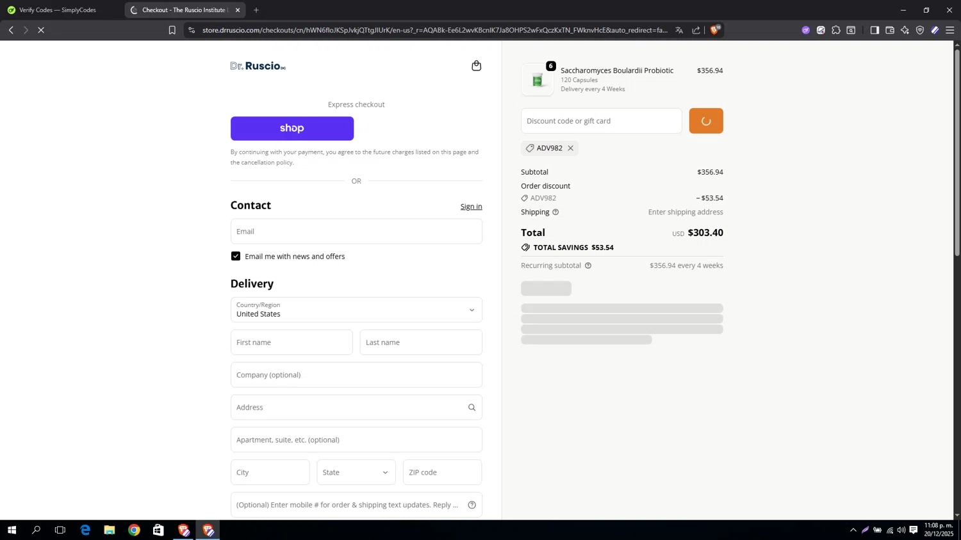Screen dimensions: 961x540
Task: Click the Sign in link
Action: [471, 207]
